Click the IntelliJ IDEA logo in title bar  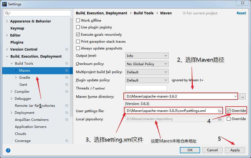(x=4, y=4)
